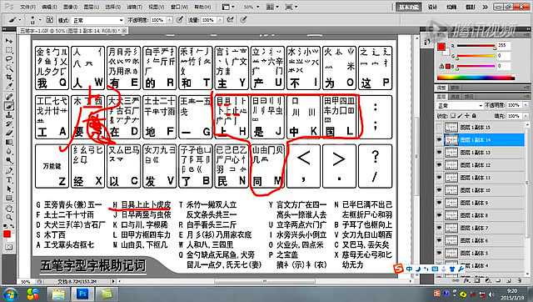Expand layer opacity slider arrow
The image size is (533, 302).
[x=526, y=106]
